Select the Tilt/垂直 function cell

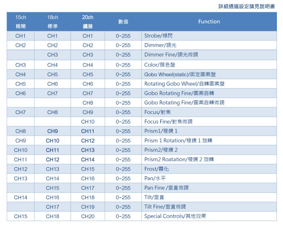155,198
